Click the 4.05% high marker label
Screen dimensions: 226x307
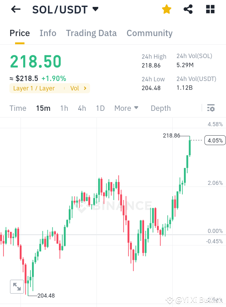[215, 140]
